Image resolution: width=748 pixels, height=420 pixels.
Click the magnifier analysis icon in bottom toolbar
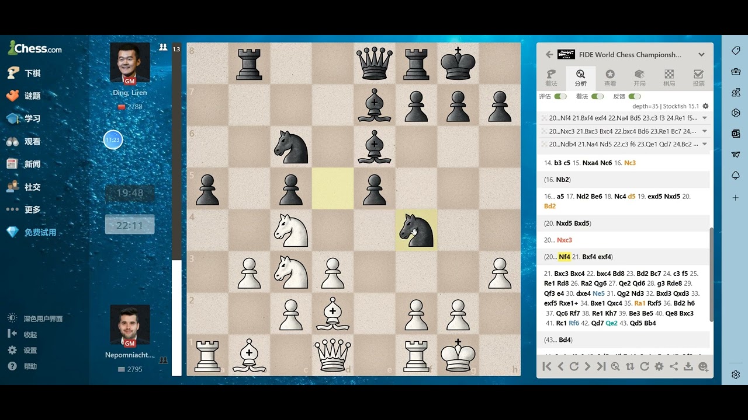click(x=615, y=366)
